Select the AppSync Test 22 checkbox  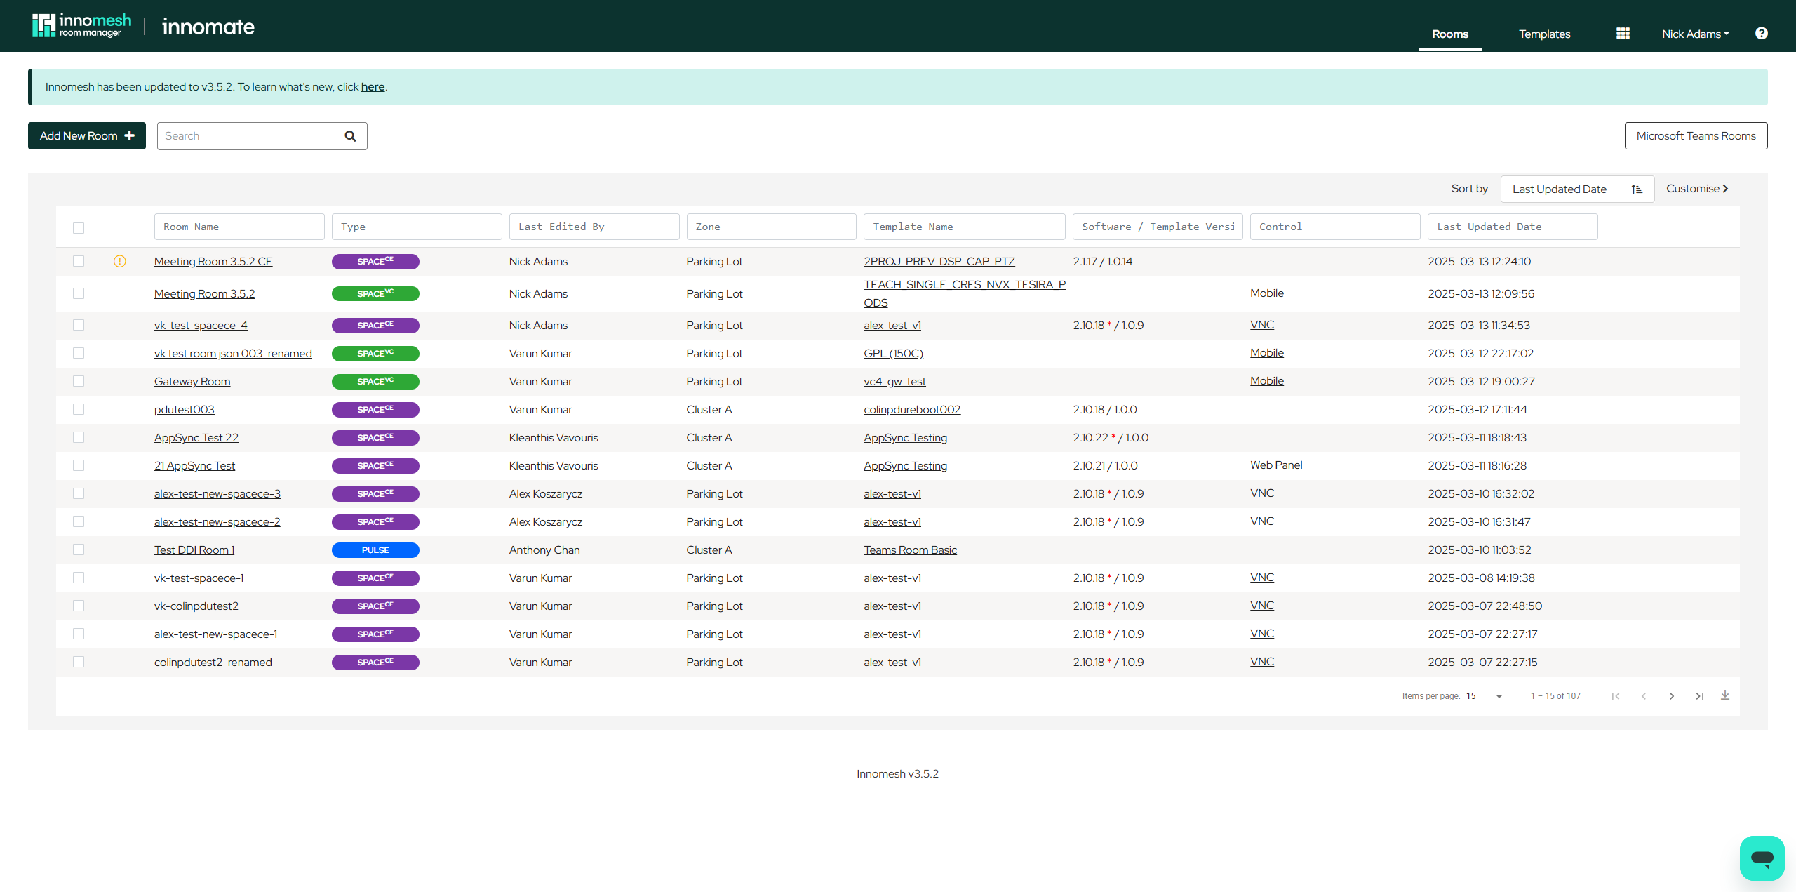click(x=79, y=437)
